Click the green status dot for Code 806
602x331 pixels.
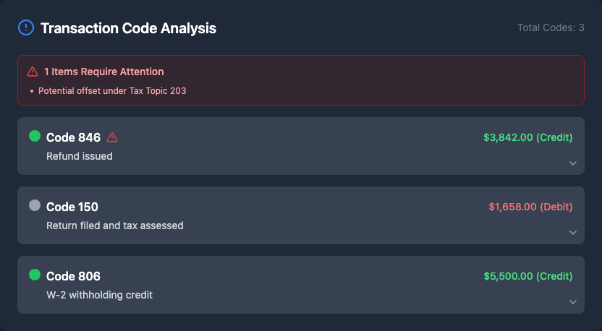pos(35,275)
